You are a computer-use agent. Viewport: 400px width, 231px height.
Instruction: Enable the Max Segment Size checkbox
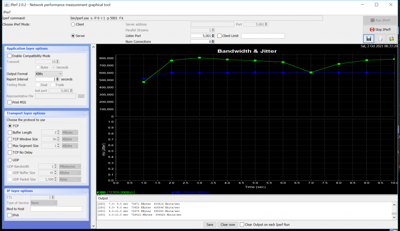[x=10, y=146]
